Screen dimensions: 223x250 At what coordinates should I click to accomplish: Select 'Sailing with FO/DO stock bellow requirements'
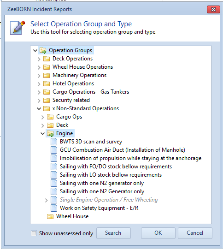coord(116,167)
